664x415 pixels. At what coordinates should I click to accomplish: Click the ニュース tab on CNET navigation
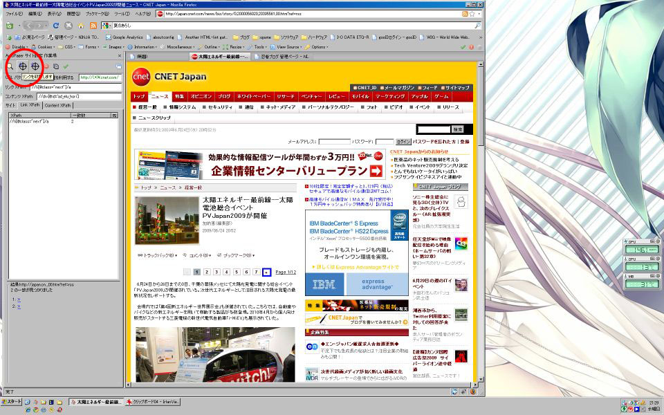[x=160, y=96]
